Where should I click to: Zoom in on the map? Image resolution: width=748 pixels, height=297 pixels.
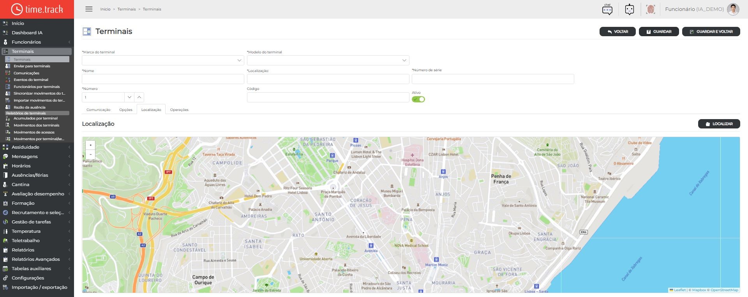point(91,145)
